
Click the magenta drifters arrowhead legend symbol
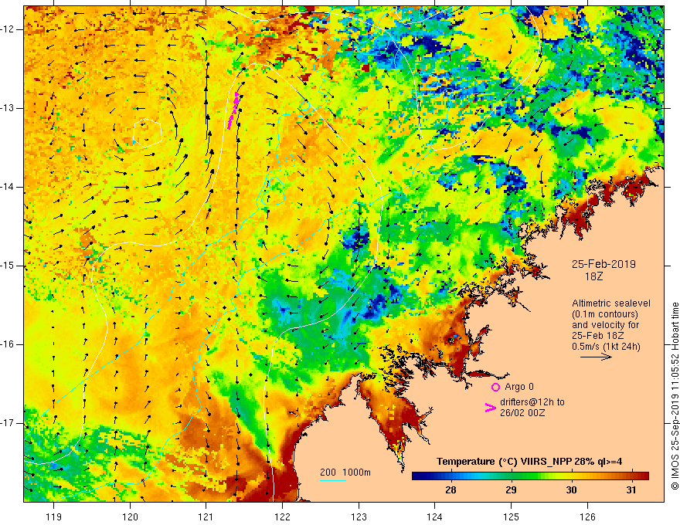490,408
